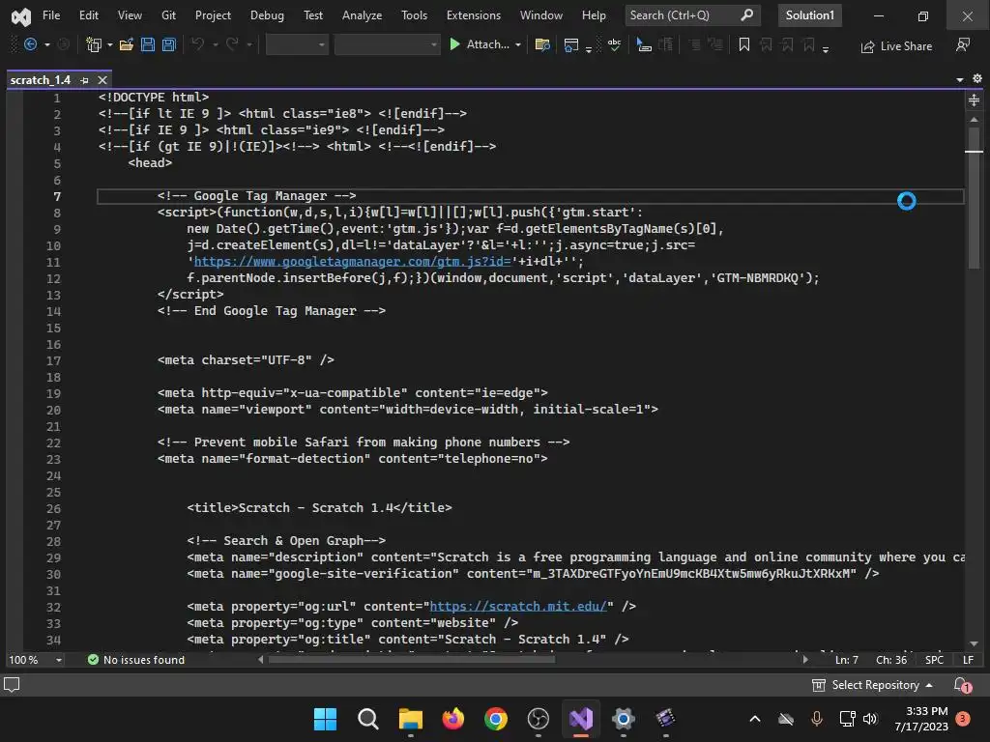Click the SPC indicator in status bar

point(934,659)
